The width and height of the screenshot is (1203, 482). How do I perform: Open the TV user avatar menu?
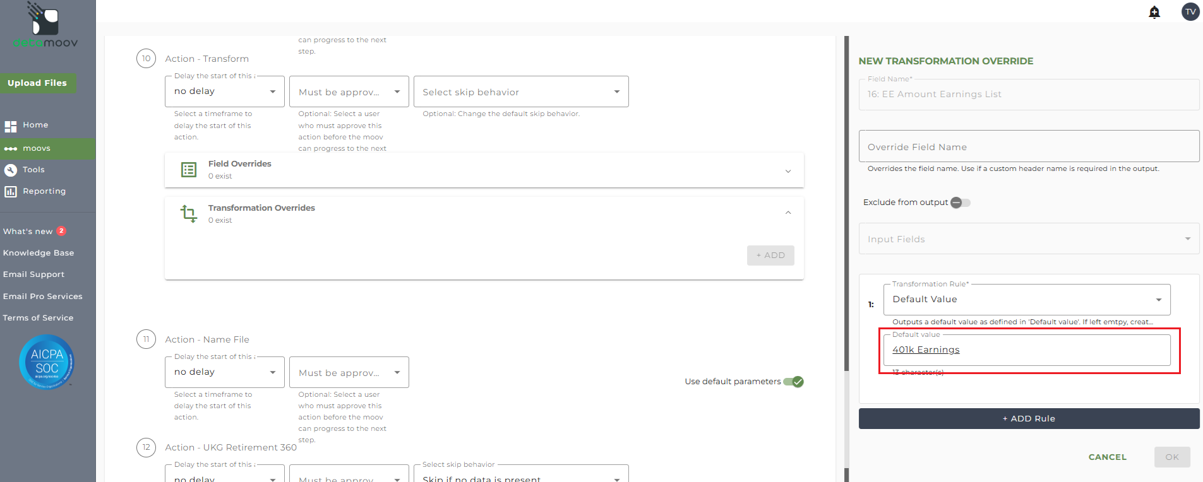click(x=1190, y=12)
